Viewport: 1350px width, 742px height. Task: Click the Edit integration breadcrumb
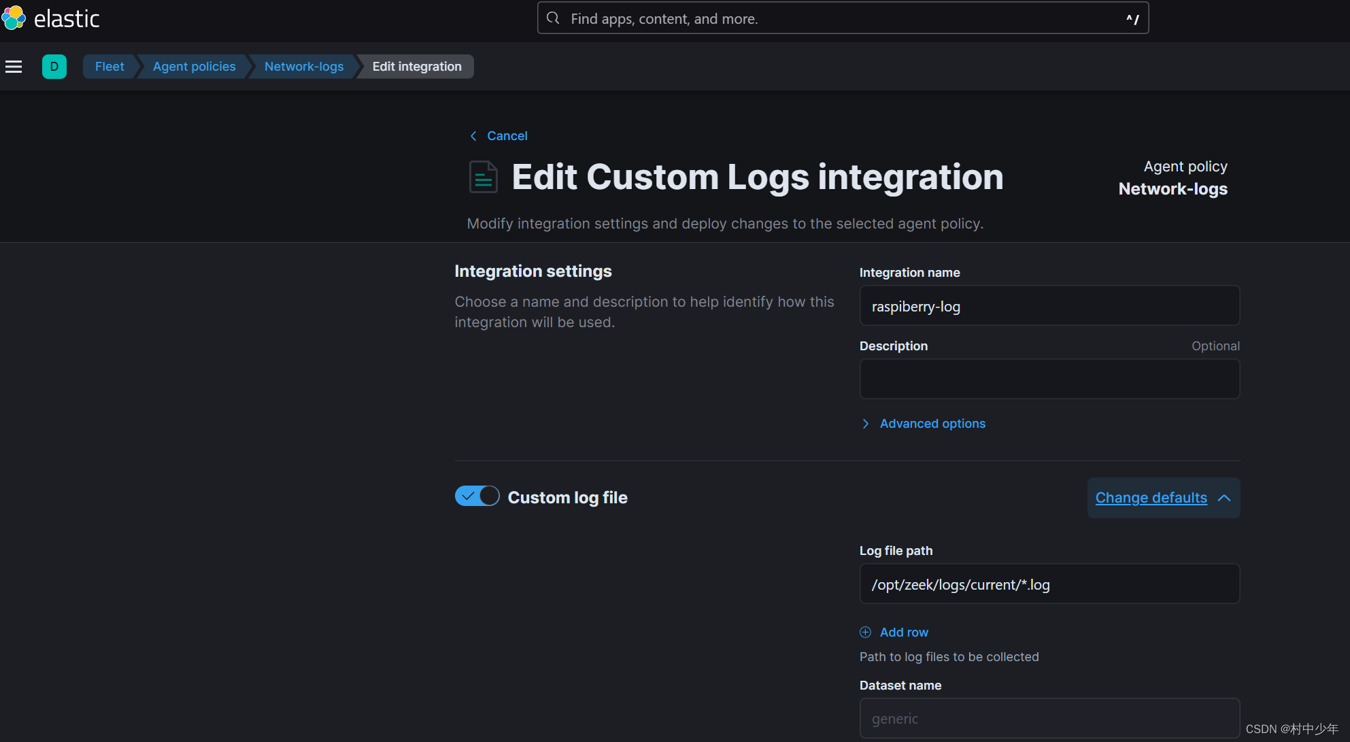click(417, 67)
